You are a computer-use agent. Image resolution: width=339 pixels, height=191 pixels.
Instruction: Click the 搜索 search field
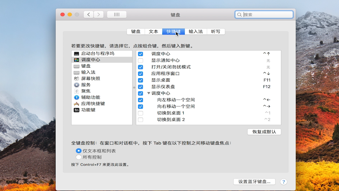266,15
